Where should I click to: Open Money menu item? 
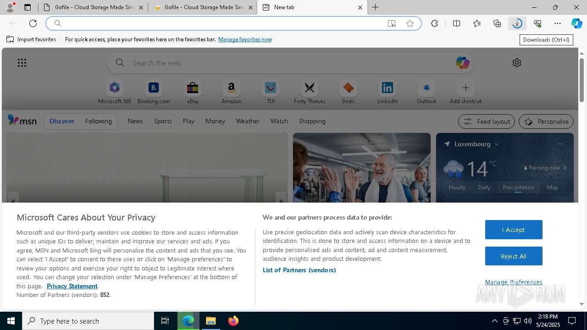215,121
